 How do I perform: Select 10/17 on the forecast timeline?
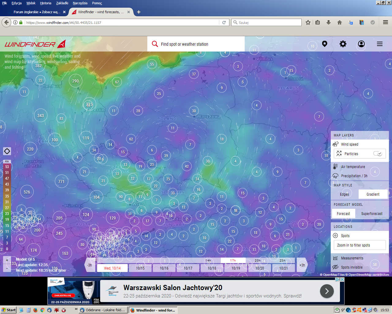point(188,268)
